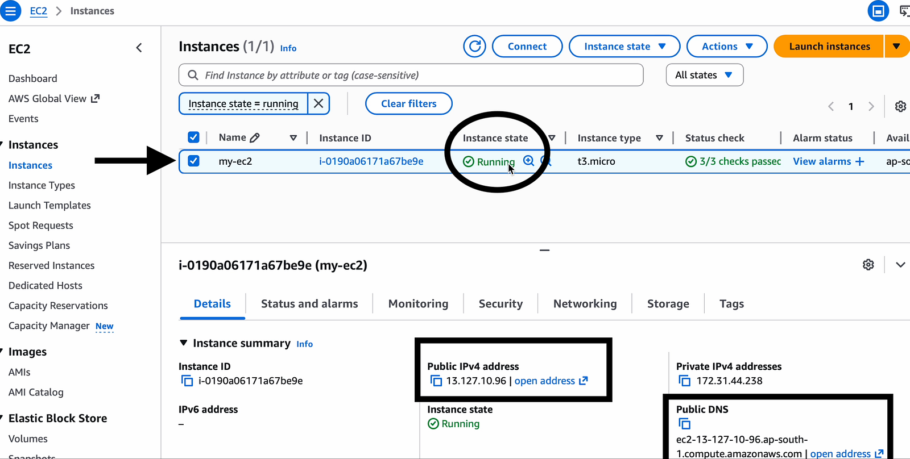Open the AWS services hamburger menu

(x=10, y=11)
